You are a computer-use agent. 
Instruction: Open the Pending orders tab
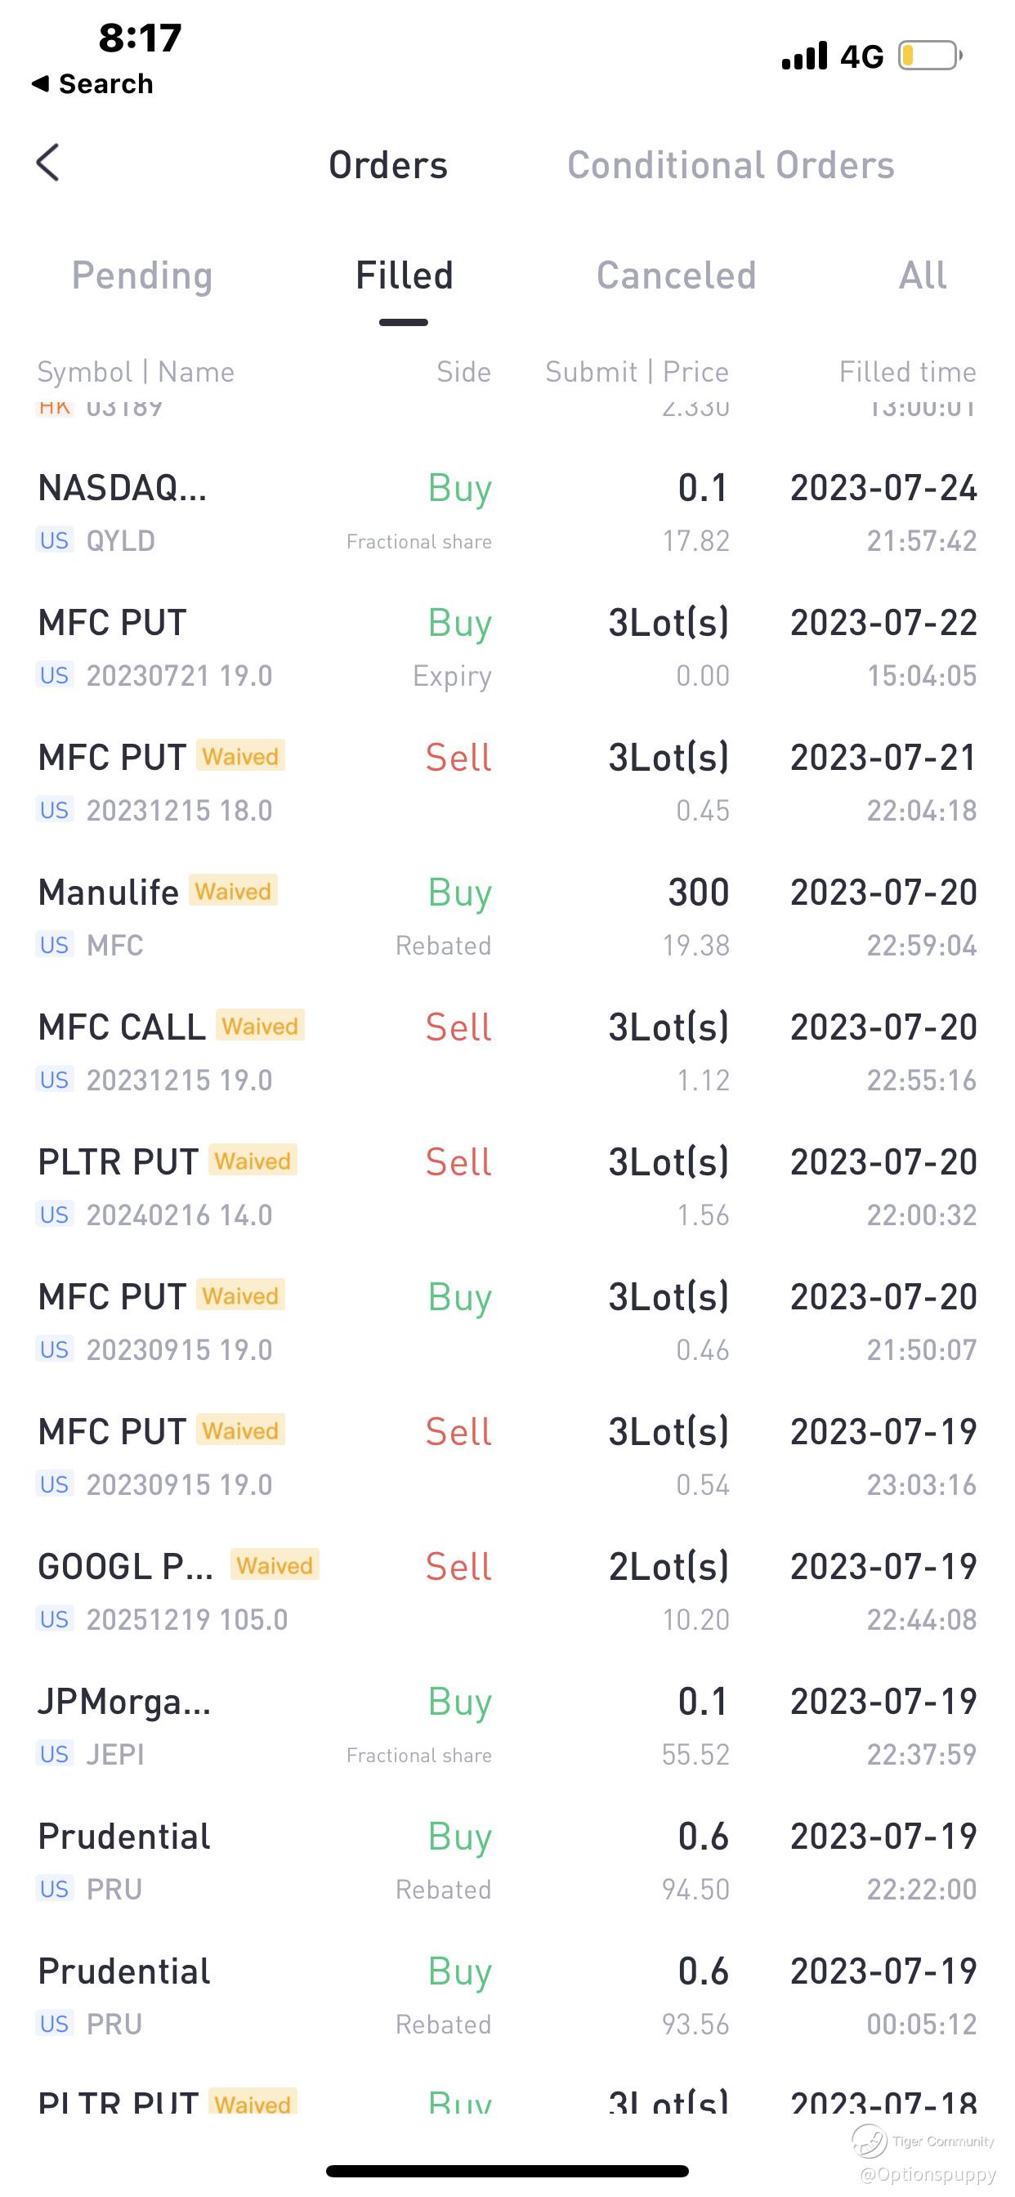tap(141, 275)
